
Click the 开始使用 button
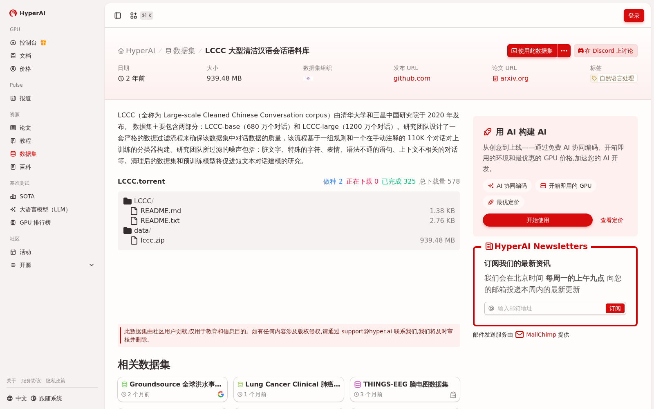pyautogui.click(x=538, y=220)
